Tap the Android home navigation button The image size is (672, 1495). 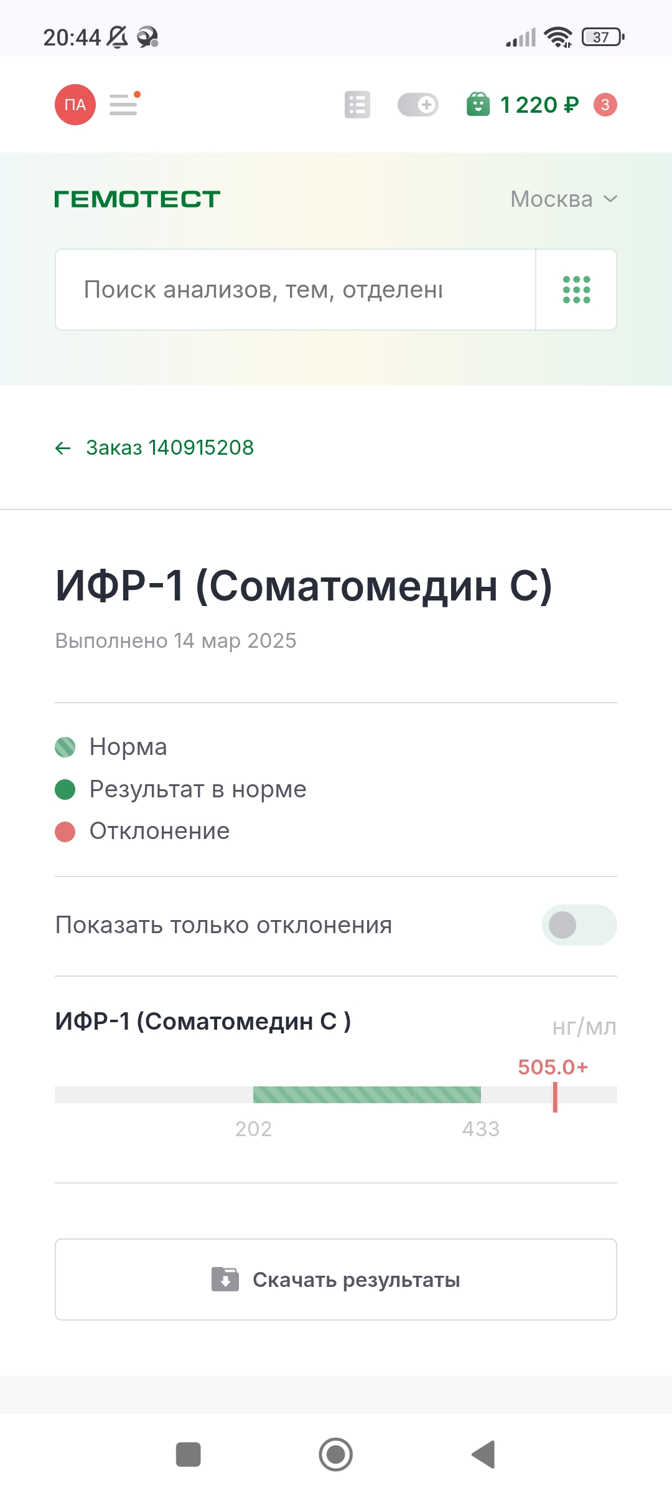336,1455
